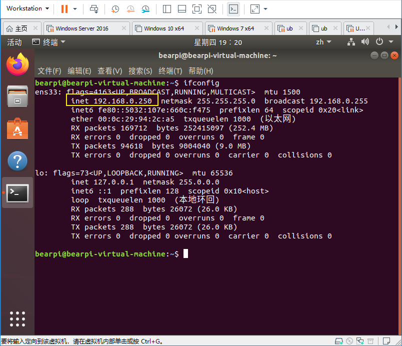Launch Ubuntu Software from the dock
This screenshot has width=402, height=346.
coord(17,128)
